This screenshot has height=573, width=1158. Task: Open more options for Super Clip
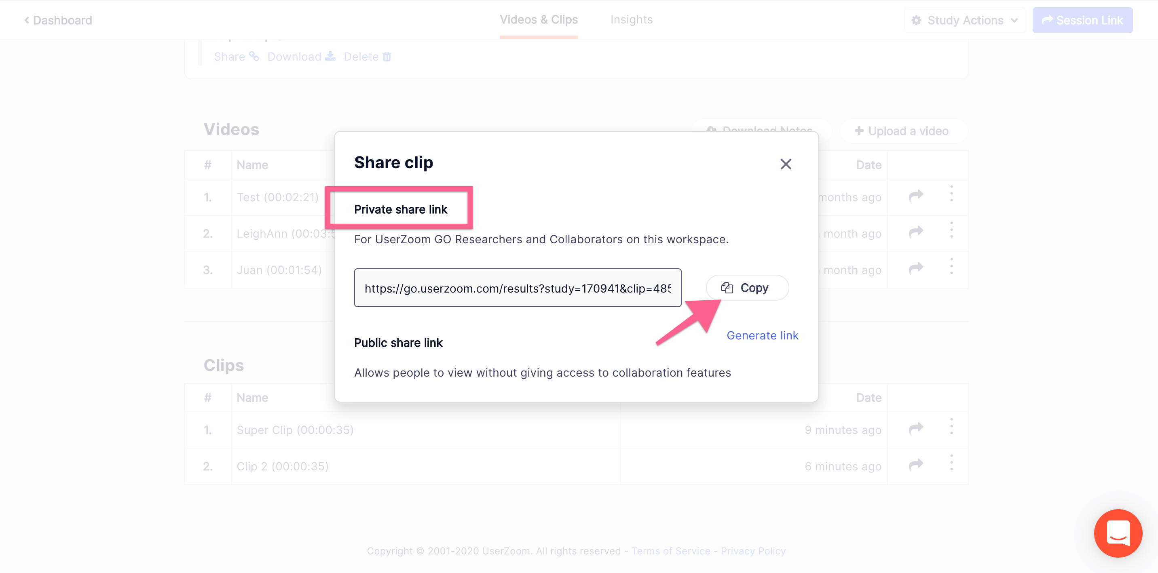click(951, 426)
